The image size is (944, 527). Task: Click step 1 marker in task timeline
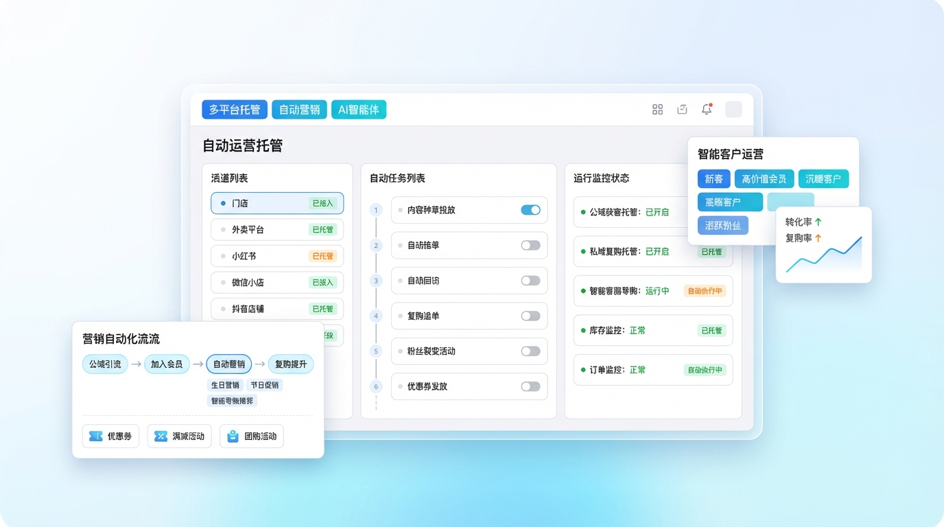375,210
